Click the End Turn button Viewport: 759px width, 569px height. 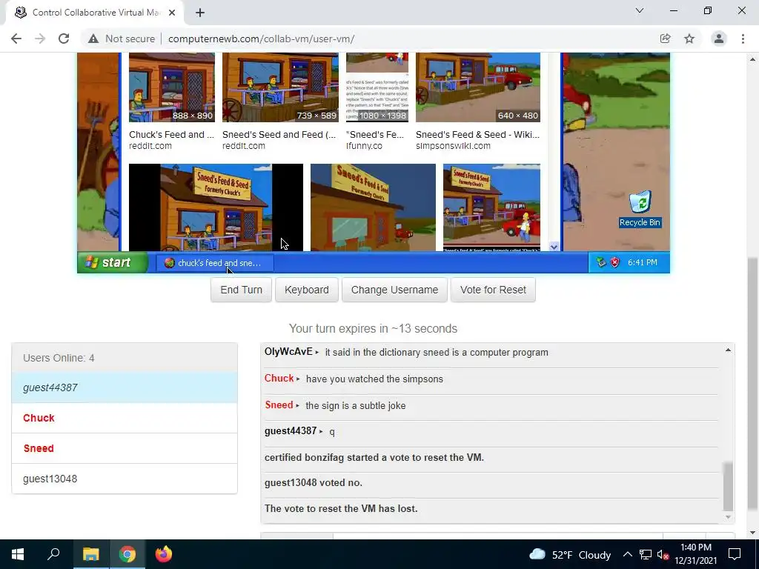[x=241, y=290]
